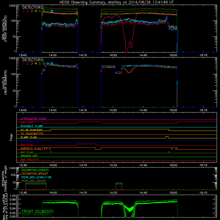The image size is (220, 220).
Task: Click the 14:45 tick label under the rear segments plot
Action: tap(143, 110)
